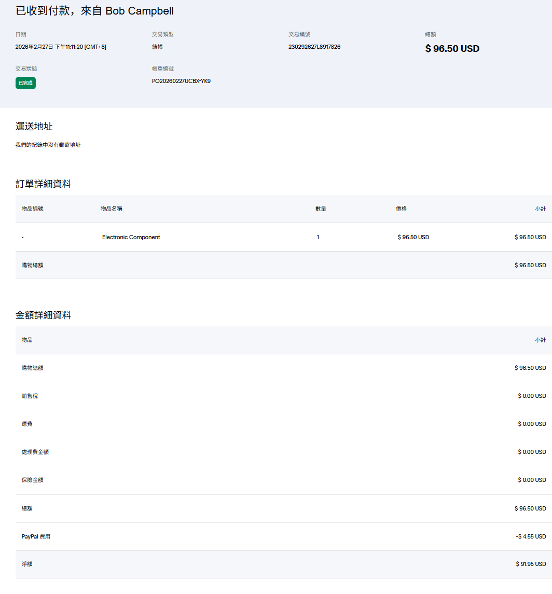Select the Electronic Component item name
The image size is (552, 594).
coord(131,237)
